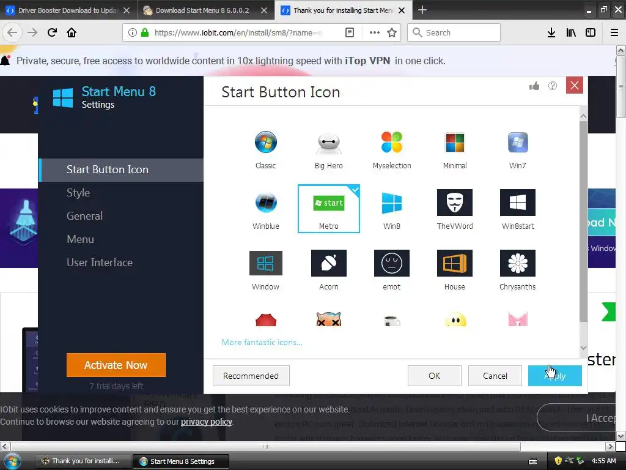The width and height of the screenshot is (626, 470).
Task: Switch to Download Start Menu 8 tab
Action: pyautogui.click(x=205, y=10)
